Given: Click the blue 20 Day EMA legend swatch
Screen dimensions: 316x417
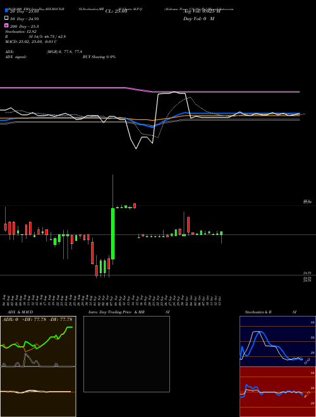Looking at the screenshot, I should [x=6, y=10].
